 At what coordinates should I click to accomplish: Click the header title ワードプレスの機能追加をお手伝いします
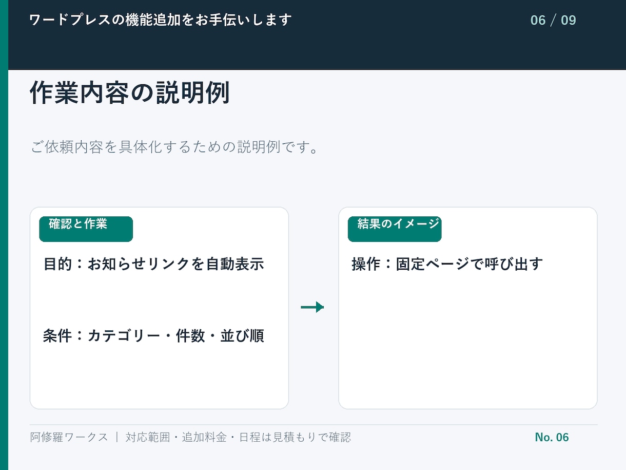[x=161, y=20]
